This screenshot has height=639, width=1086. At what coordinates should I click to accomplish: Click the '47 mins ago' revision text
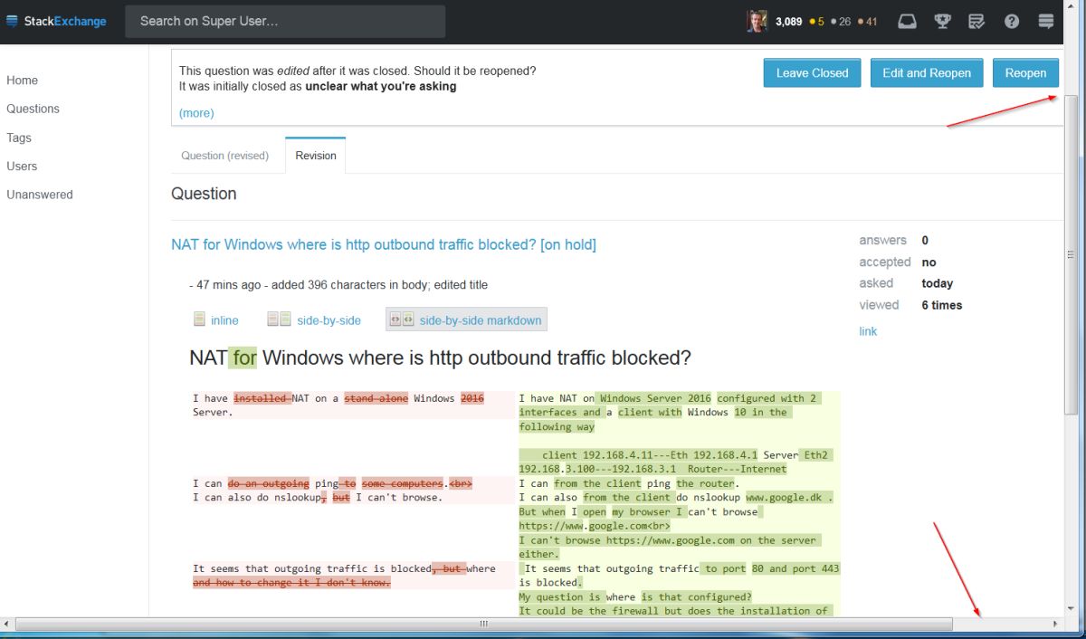(228, 285)
